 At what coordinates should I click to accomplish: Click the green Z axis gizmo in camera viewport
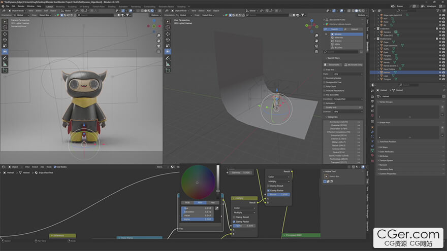point(154,26)
